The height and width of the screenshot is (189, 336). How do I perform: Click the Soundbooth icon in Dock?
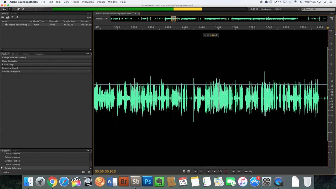[136, 182]
